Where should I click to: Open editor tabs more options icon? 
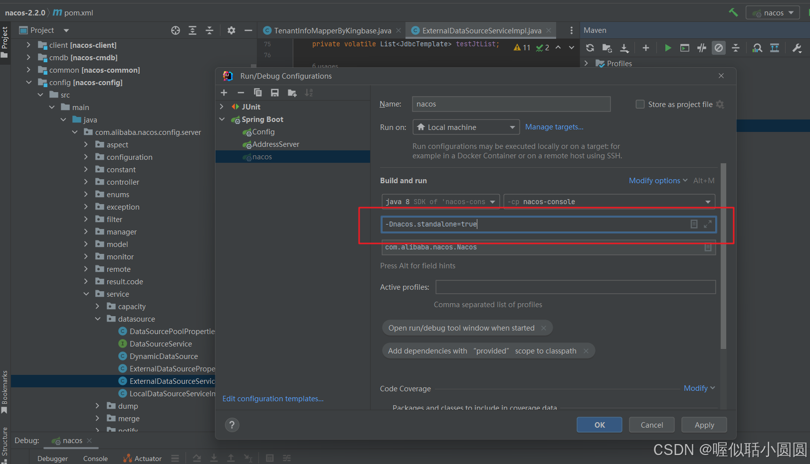pyautogui.click(x=572, y=30)
